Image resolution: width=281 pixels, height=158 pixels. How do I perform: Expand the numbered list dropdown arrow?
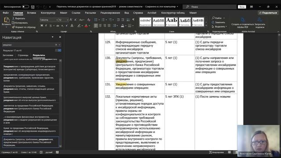106,20
